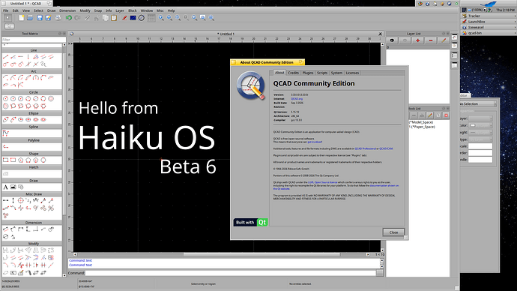Toggle draft mode with red pen icon

[x=124, y=18]
